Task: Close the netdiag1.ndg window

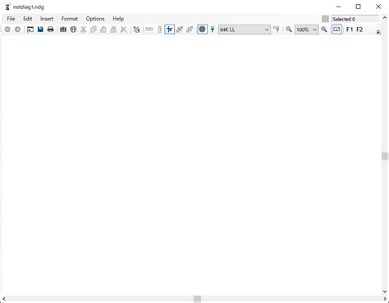Action: pyautogui.click(x=378, y=7)
